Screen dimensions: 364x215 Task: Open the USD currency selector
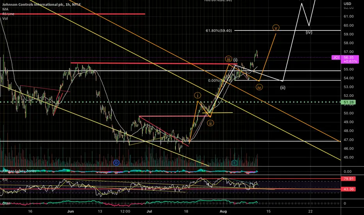click(347, 4)
